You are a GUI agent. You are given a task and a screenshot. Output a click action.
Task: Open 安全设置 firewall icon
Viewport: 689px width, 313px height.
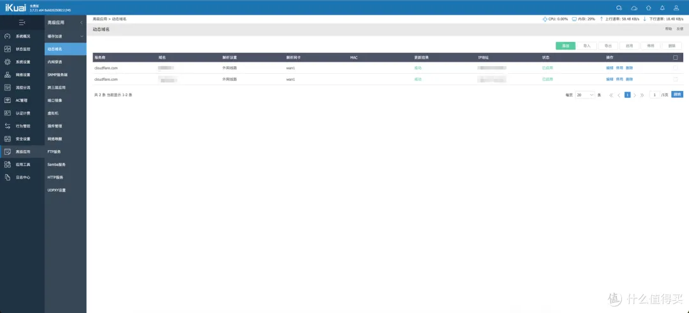tap(8, 139)
